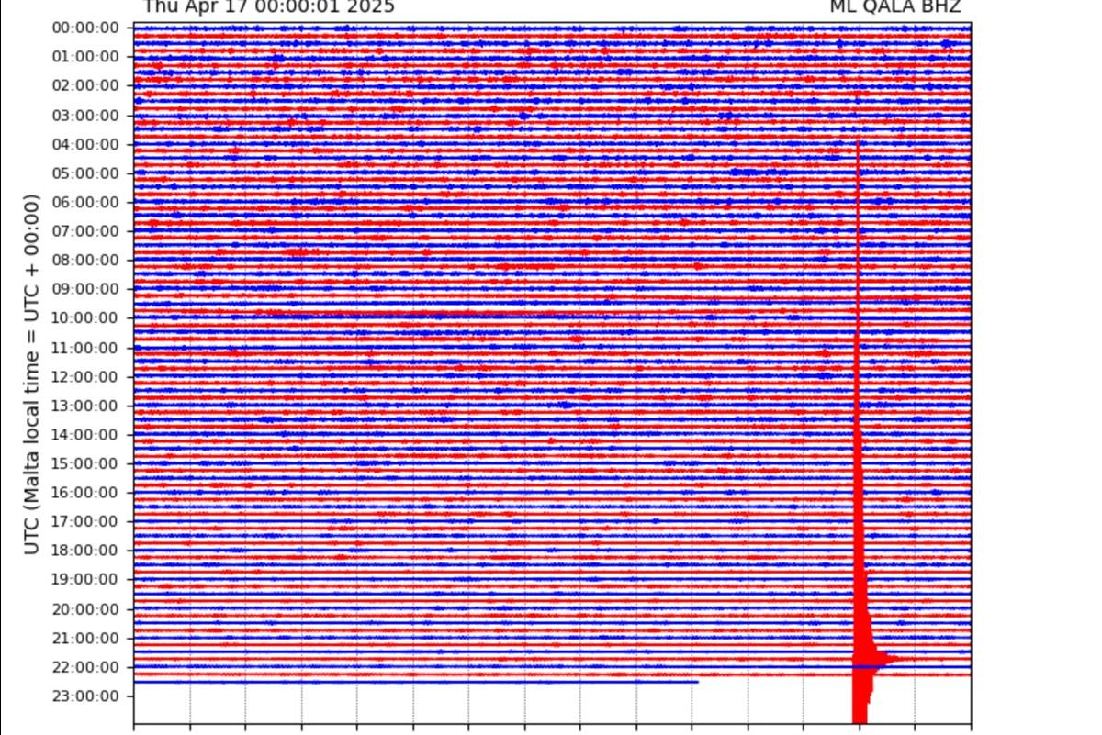
Task: Click the 17:00:00 time axis label
Action: point(85,521)
